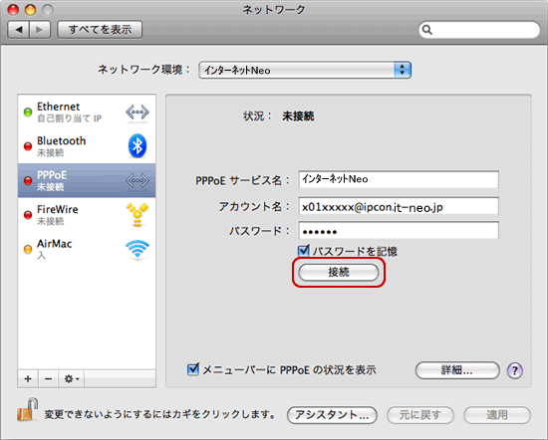The width and height of the screenshot is (548, 440).
Task: Select the PPPoE service row
Action: tap(87, 180)
